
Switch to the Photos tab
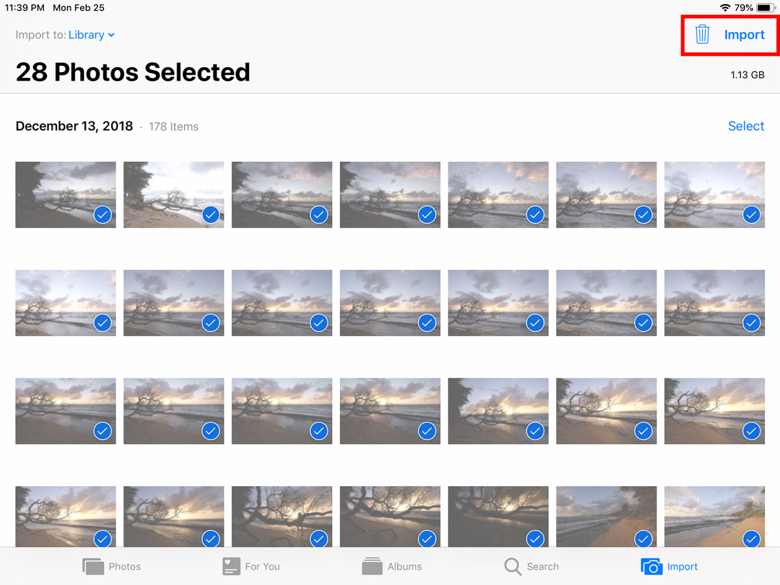111,566
